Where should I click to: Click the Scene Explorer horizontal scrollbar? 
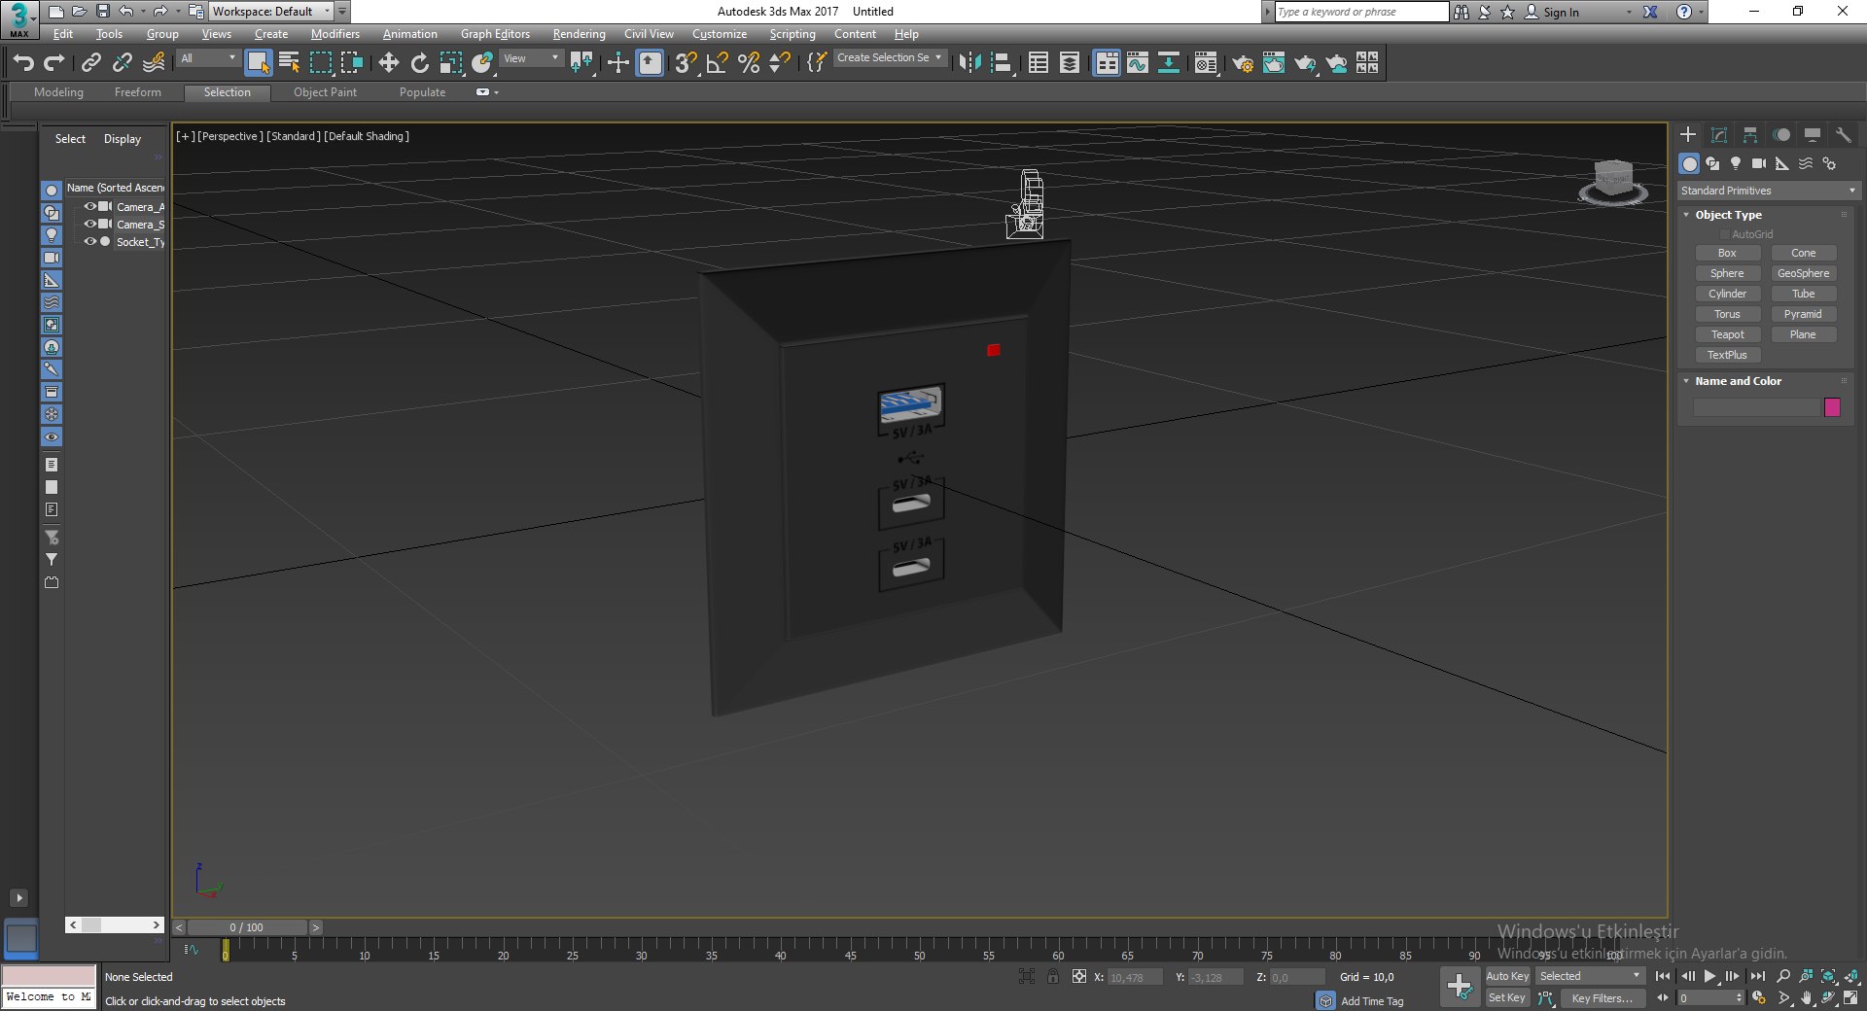click(x=115, y=925)
